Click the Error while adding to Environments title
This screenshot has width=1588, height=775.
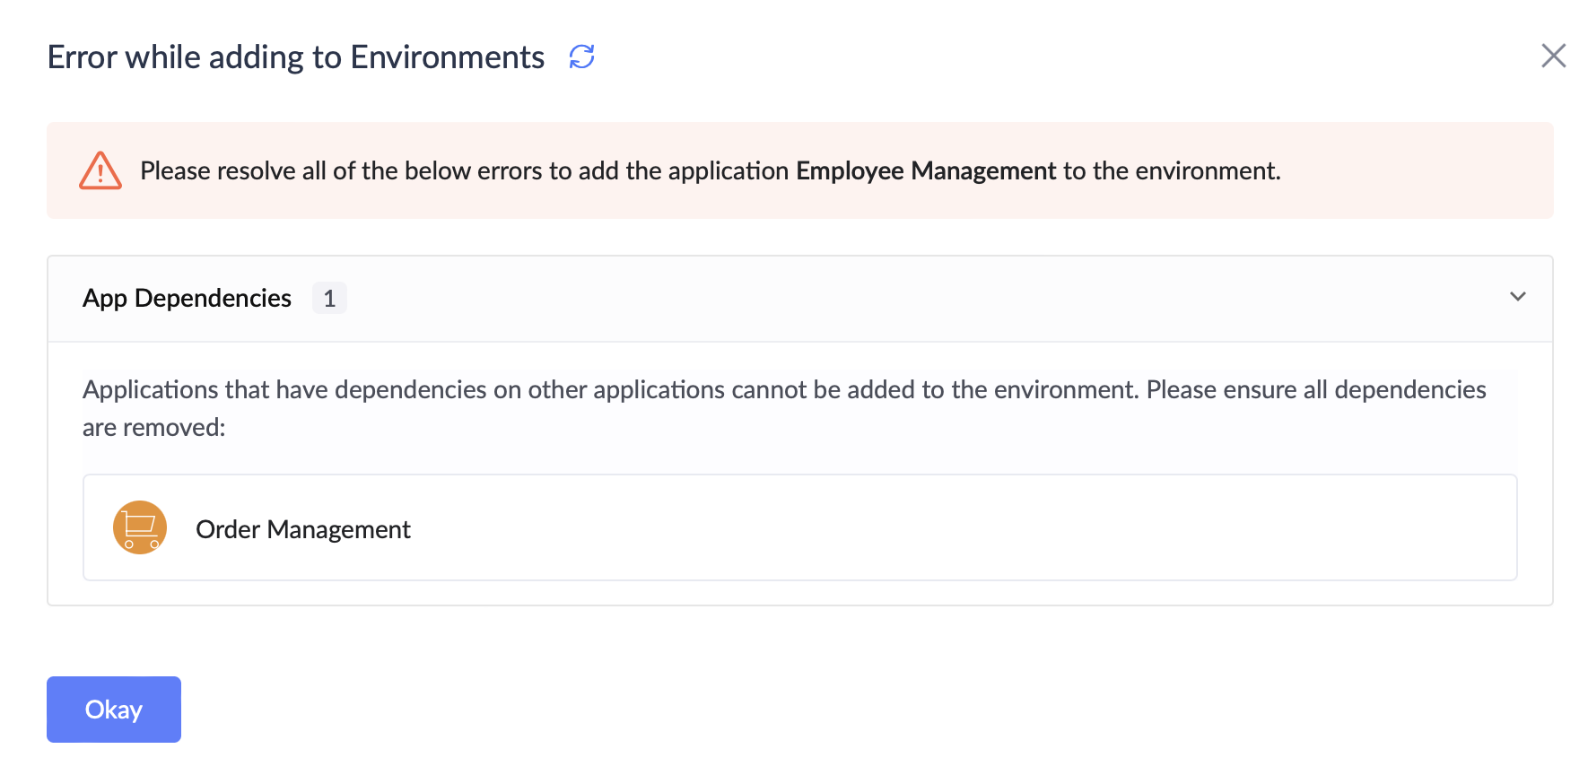click(295, 57)
